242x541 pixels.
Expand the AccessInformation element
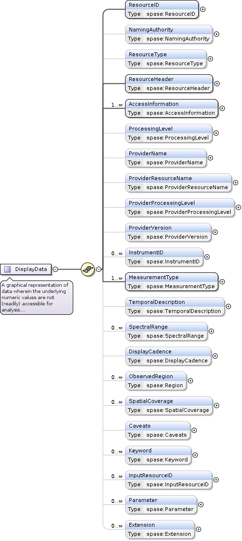coord(222,108)
